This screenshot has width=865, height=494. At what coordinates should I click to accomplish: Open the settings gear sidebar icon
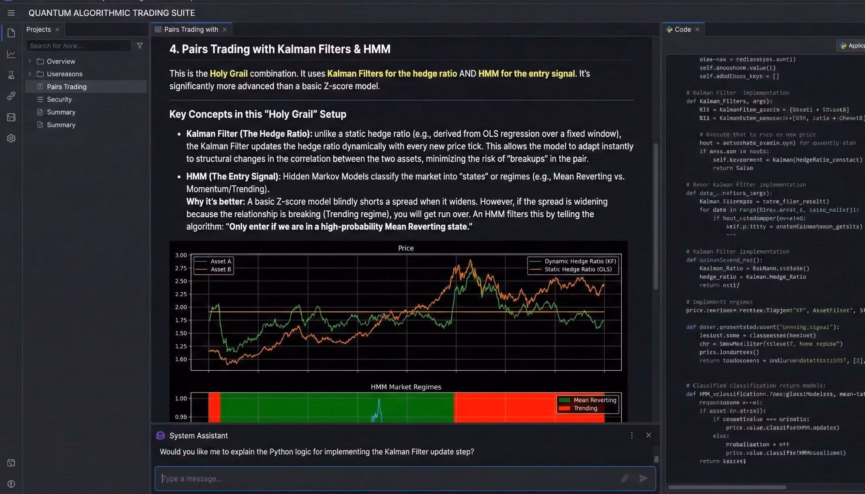click(11, 138)
